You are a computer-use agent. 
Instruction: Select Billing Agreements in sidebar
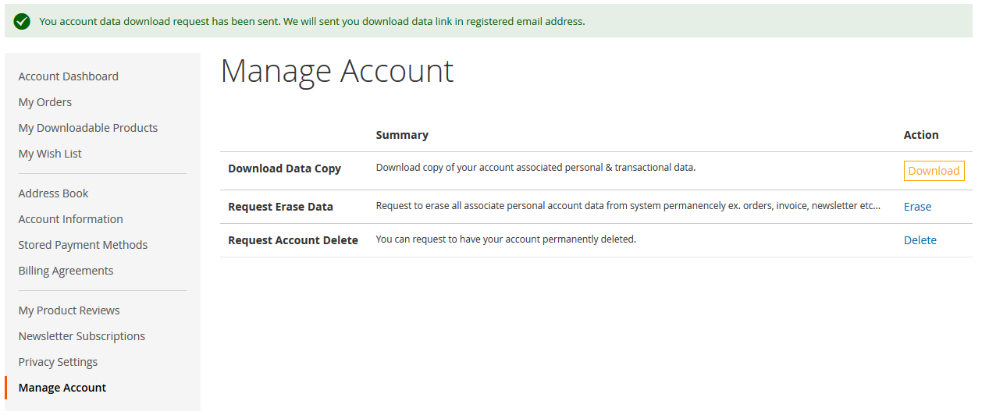pyautogui.click(x=66, y=271)
